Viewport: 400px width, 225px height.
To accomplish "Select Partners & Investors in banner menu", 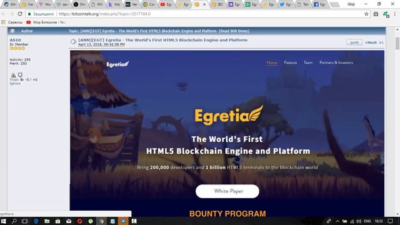I will tap(336, 62).
